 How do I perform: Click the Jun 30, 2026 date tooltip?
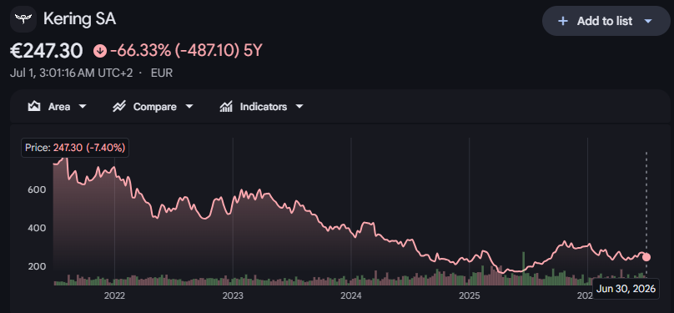[x=626, y=289]
